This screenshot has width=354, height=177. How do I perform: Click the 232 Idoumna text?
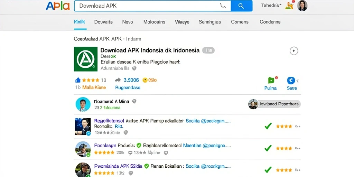[107, 108]
